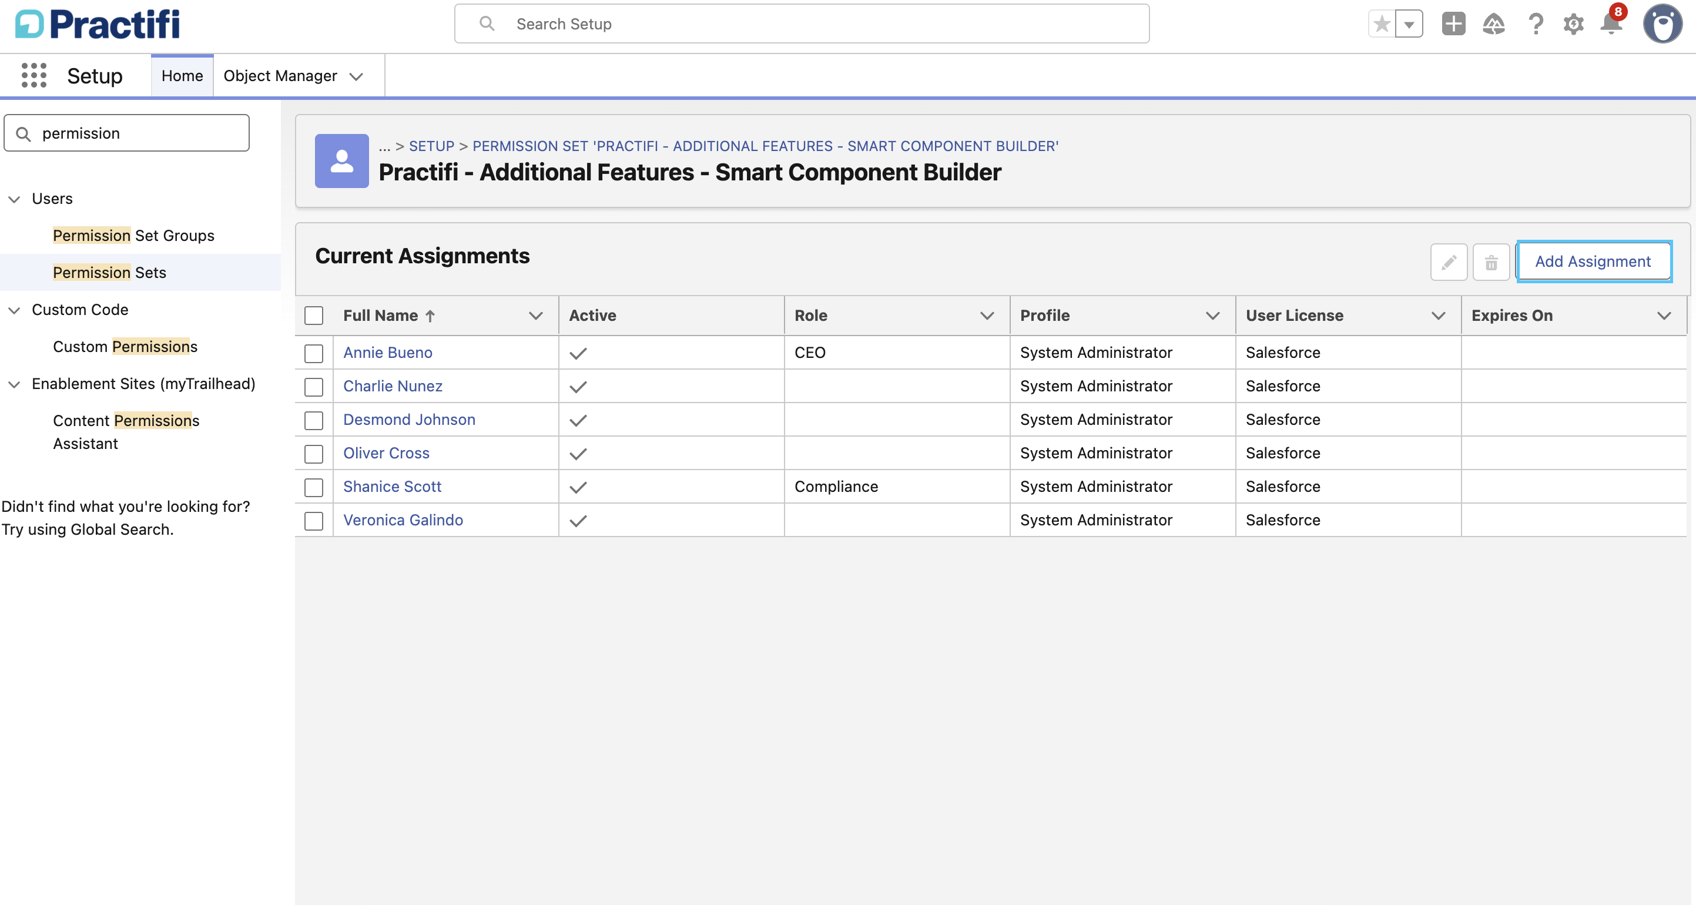Image resolution: width=1696 pixels, height=905 pixels.
Task: Collapse the Custom Code tree section
Action: [x=14, y=310]
